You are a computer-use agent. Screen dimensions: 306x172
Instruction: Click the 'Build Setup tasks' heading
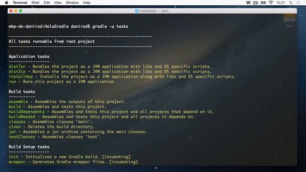pyautogui.click(x=29, y=147)
